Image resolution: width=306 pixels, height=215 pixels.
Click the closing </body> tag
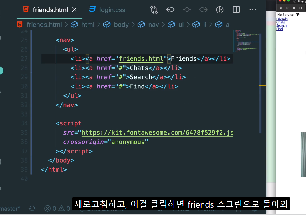(61, 161)
